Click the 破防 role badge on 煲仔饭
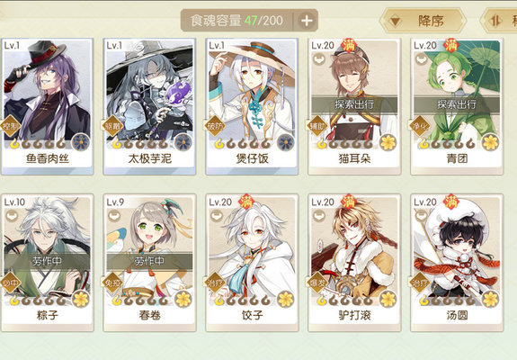This screenshot has width=517, height=360. point(215,126)
